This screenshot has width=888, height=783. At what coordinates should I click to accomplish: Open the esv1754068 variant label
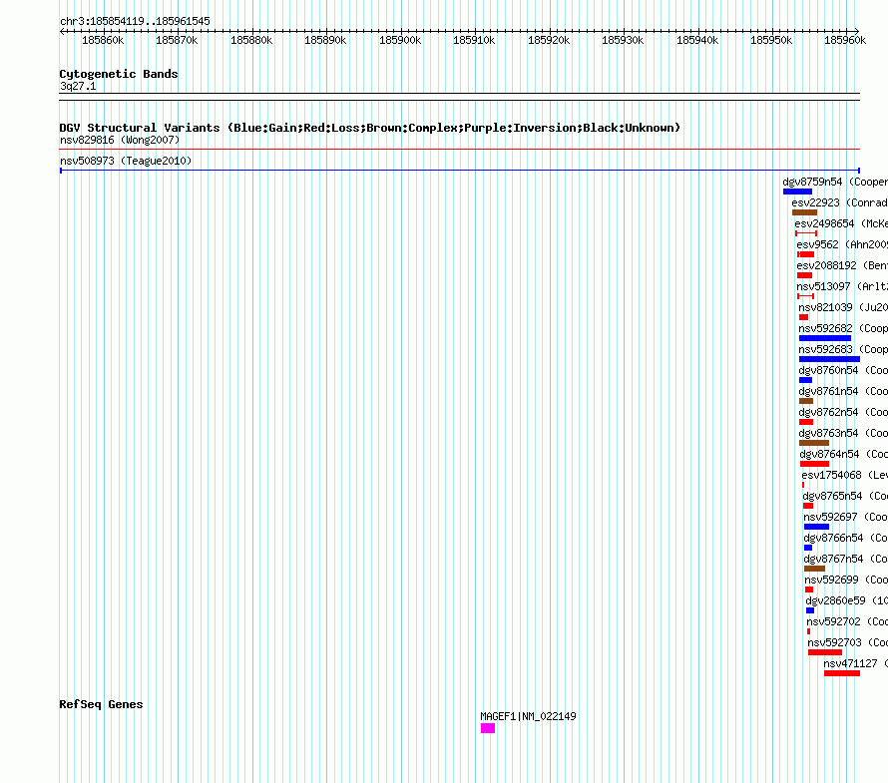pos(844,475)
